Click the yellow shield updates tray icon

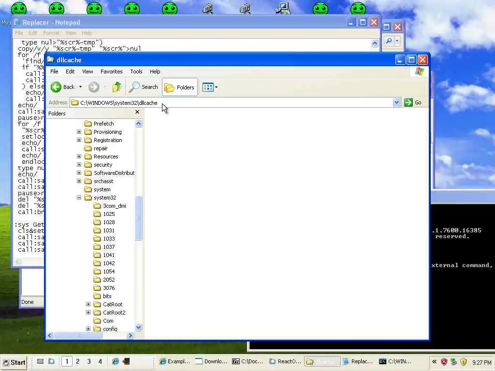[463, 362]
